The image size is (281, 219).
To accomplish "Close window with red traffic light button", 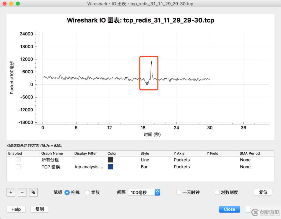I will [5, 4].
